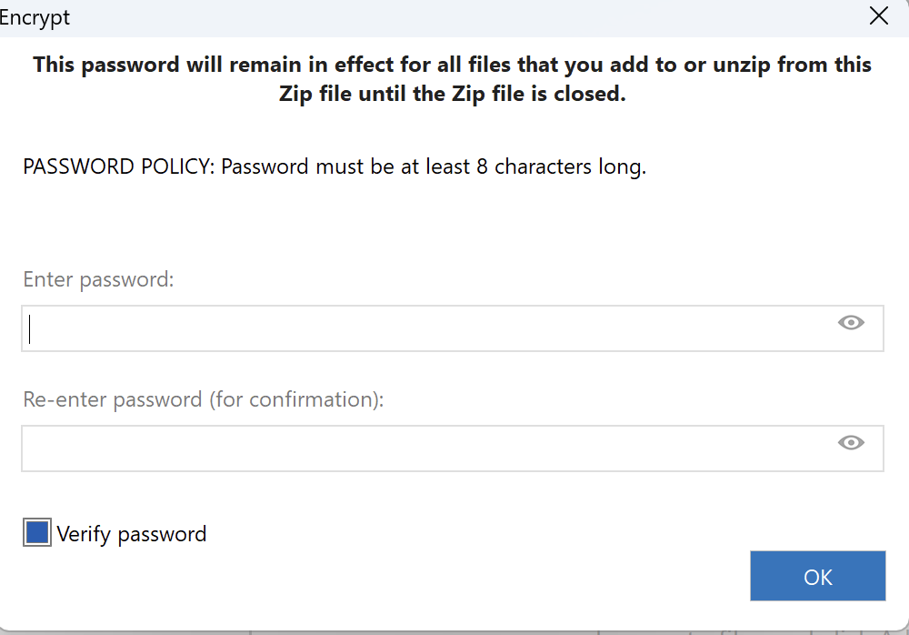
Task: Click the "Encrypt" title bar text
Action: 35,17
